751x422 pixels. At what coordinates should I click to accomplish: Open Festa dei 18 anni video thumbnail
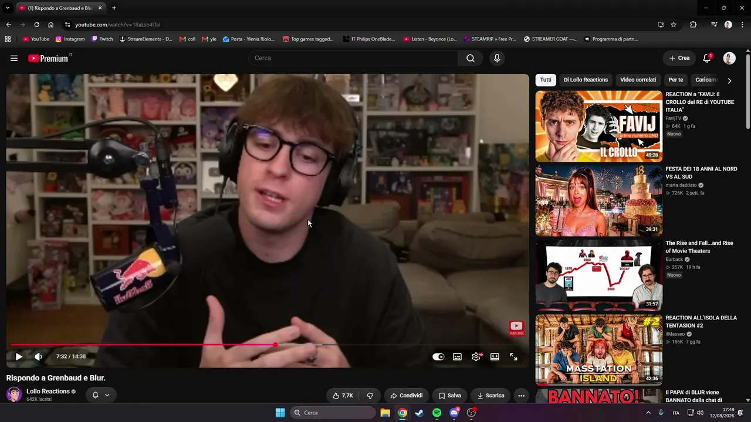(x=598, y=200)
